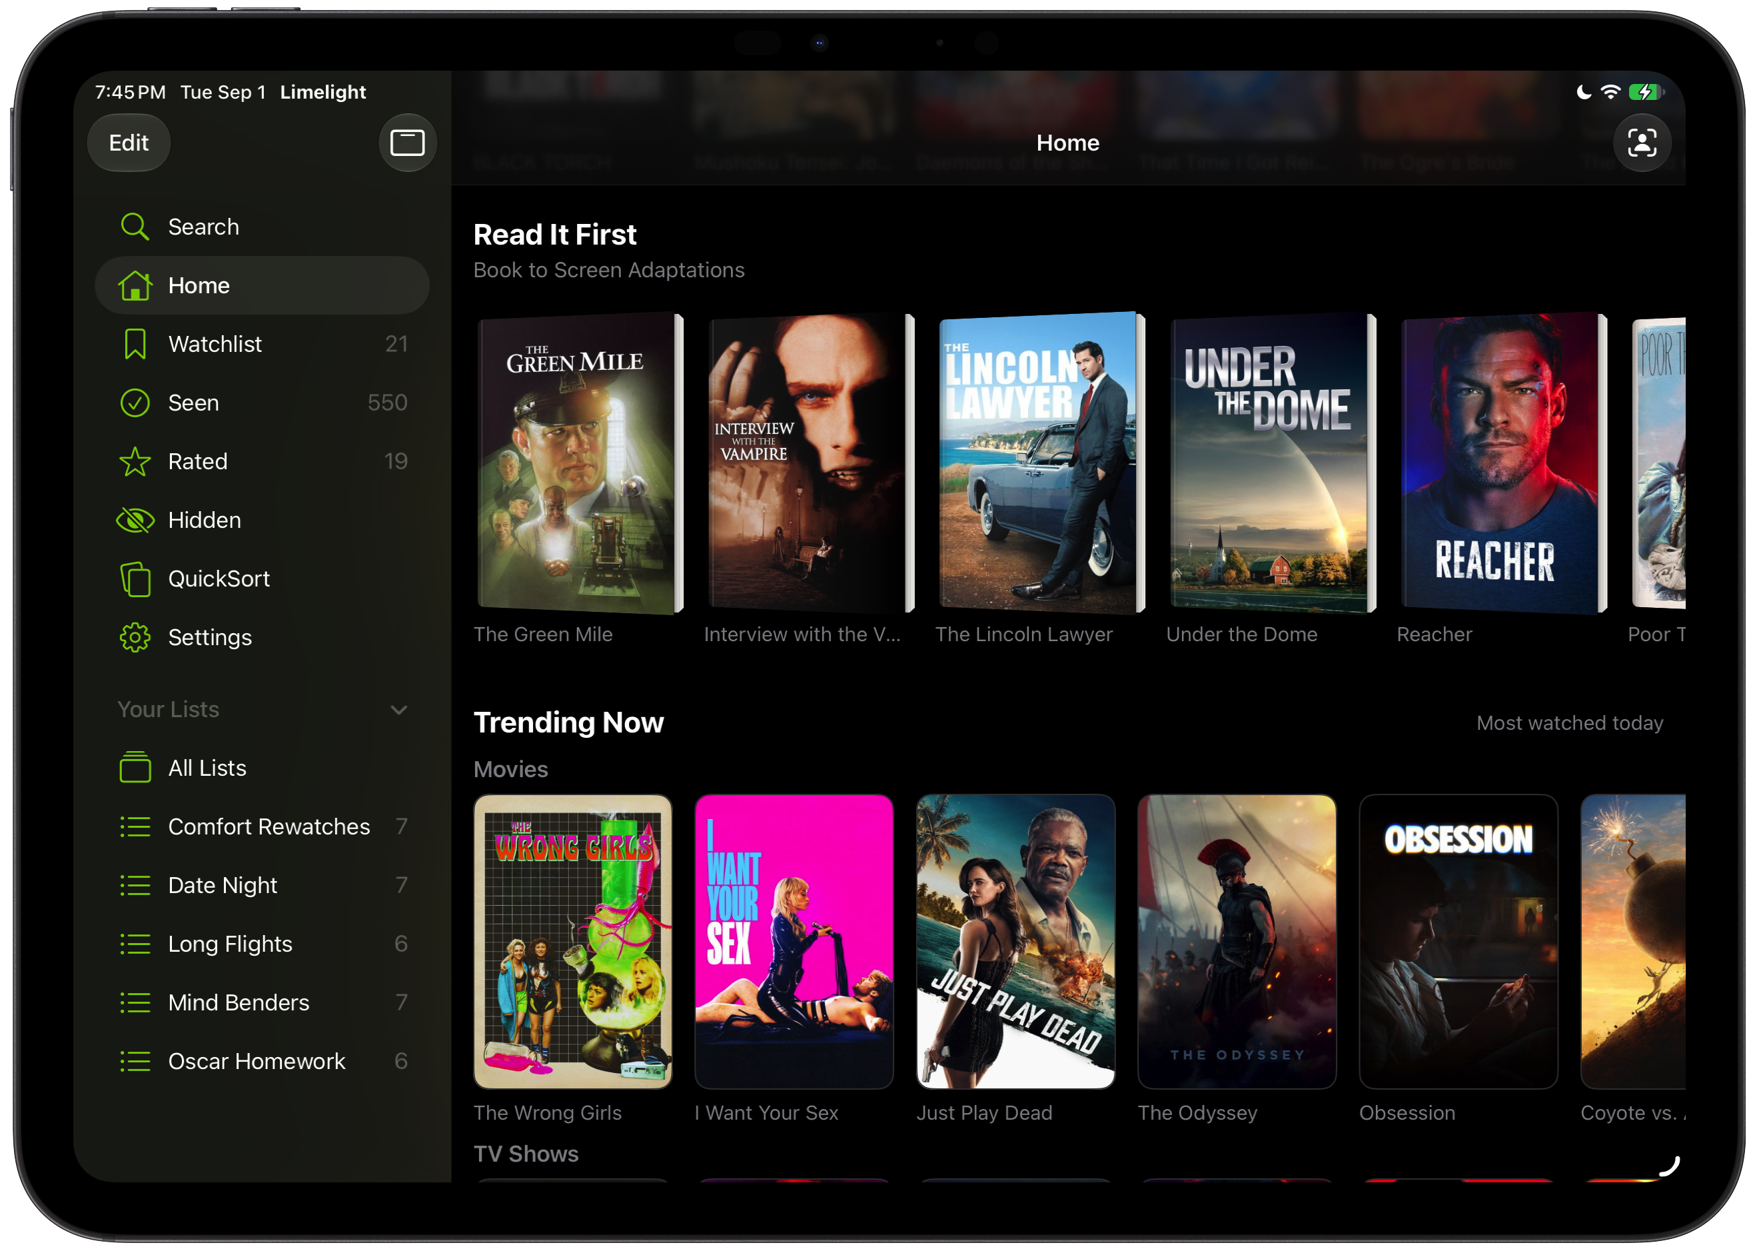
Task: Open The Lincoln Lawyer book cover
Action: point(1041,463)
